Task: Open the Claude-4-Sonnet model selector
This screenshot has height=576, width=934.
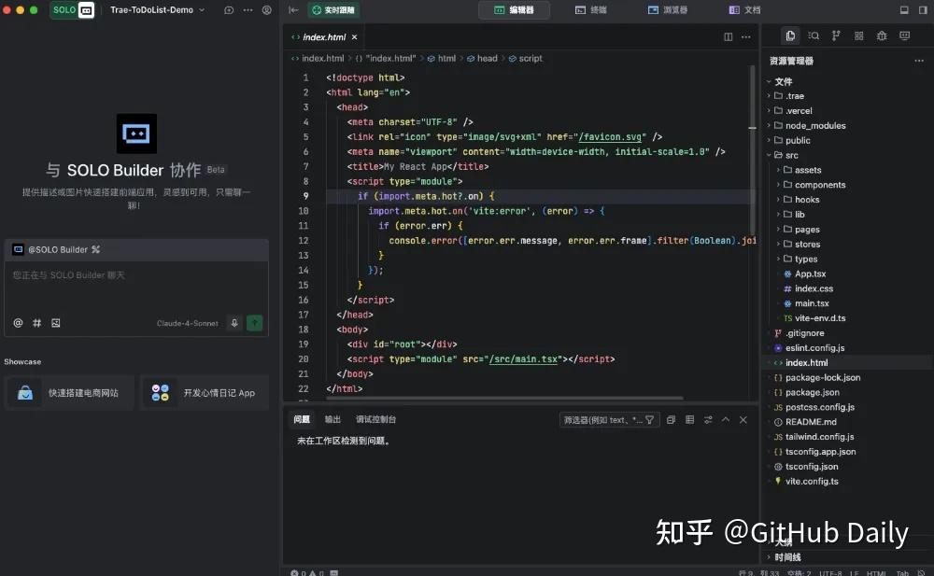Action: point(187,322)
